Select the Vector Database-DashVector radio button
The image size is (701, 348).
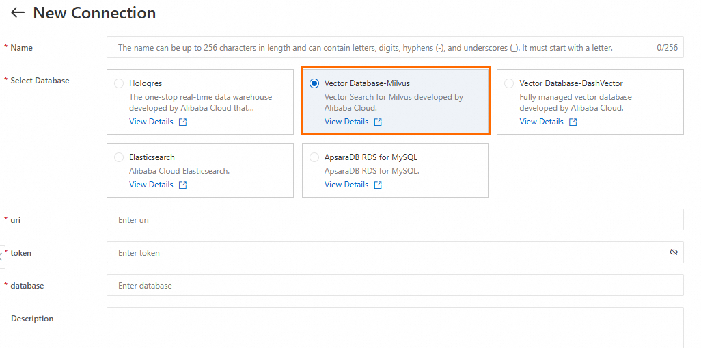pyautogui.click(x=509, y=83)
